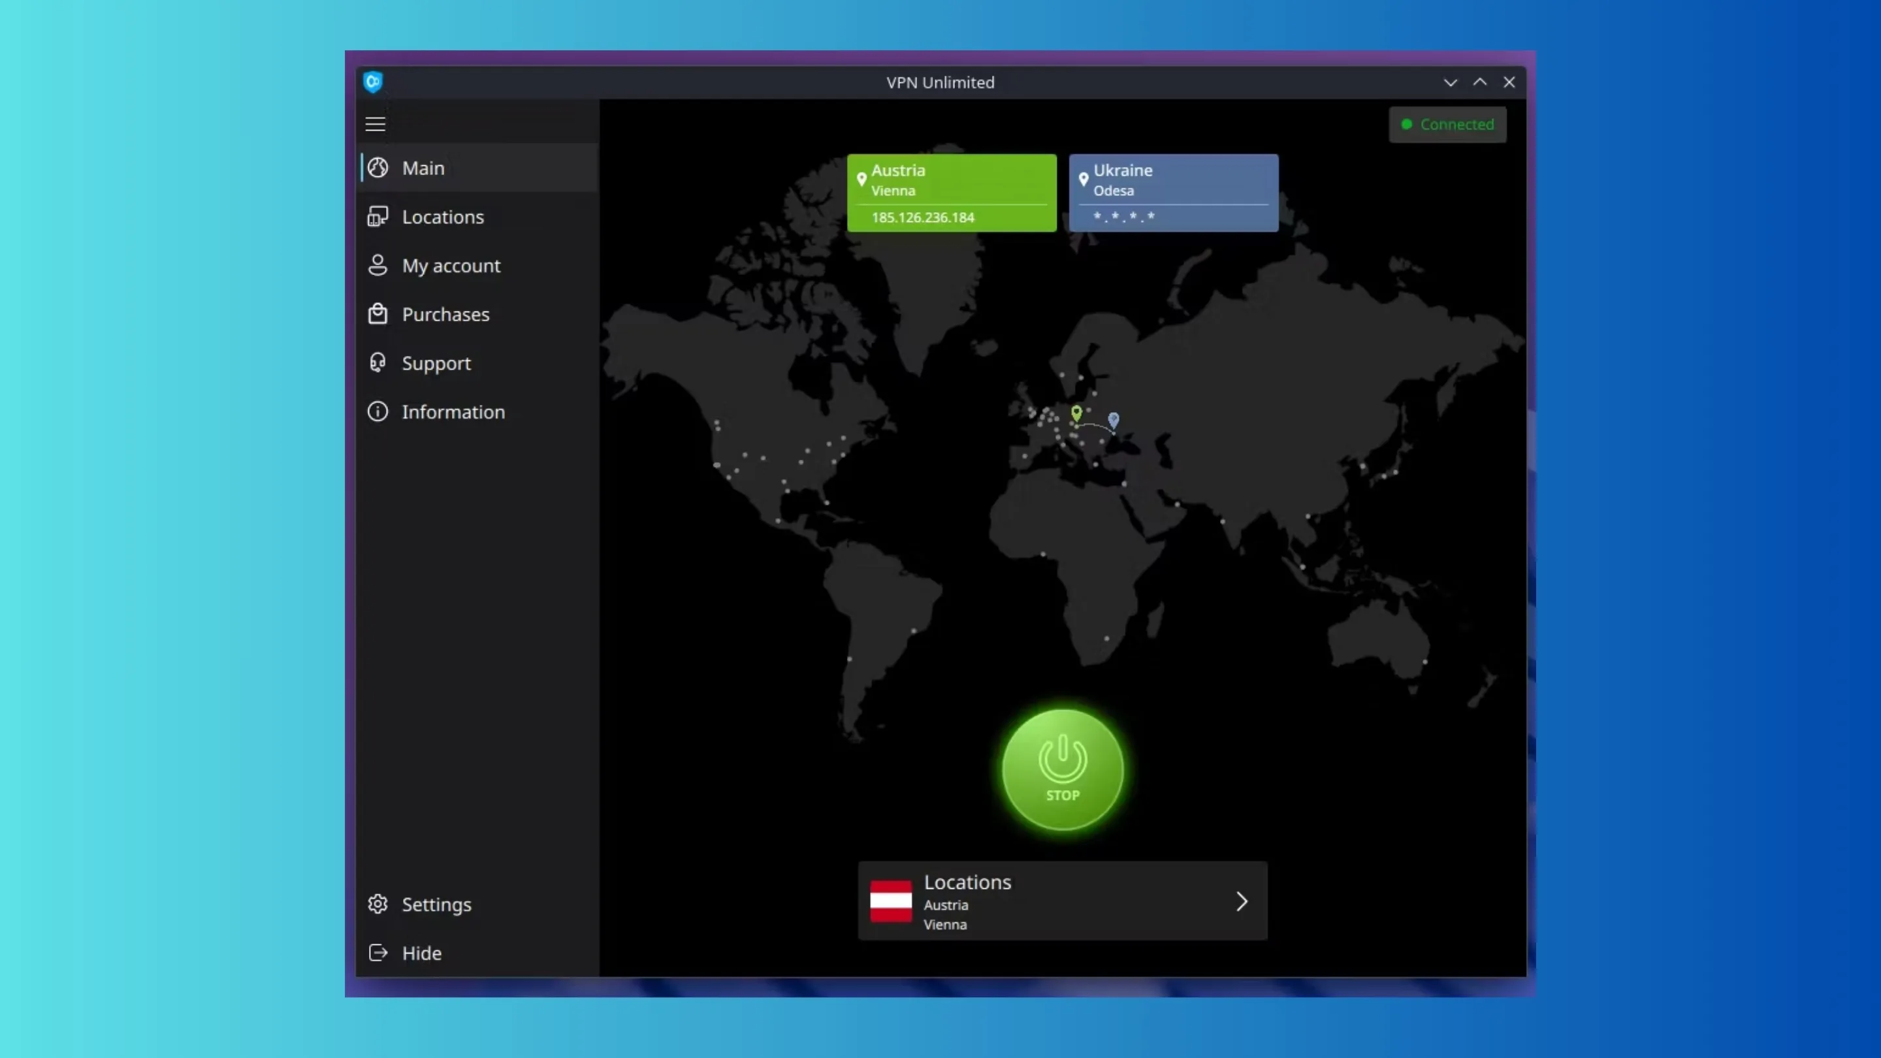Screen dimensions: 1881x1058
Task: Stop the VPN connection with STOP button
Action: point(1063,769)
